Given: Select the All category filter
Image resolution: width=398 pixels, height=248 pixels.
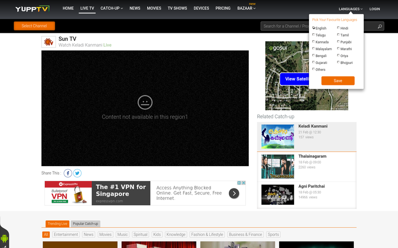Looking at the screenshot, I should (x=46, y=235).
